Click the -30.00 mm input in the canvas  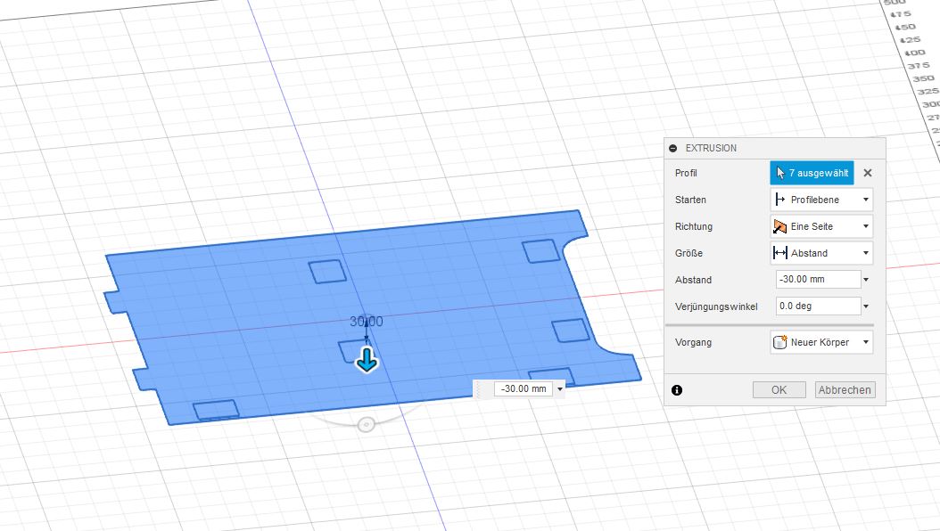[x=524, y=388]
